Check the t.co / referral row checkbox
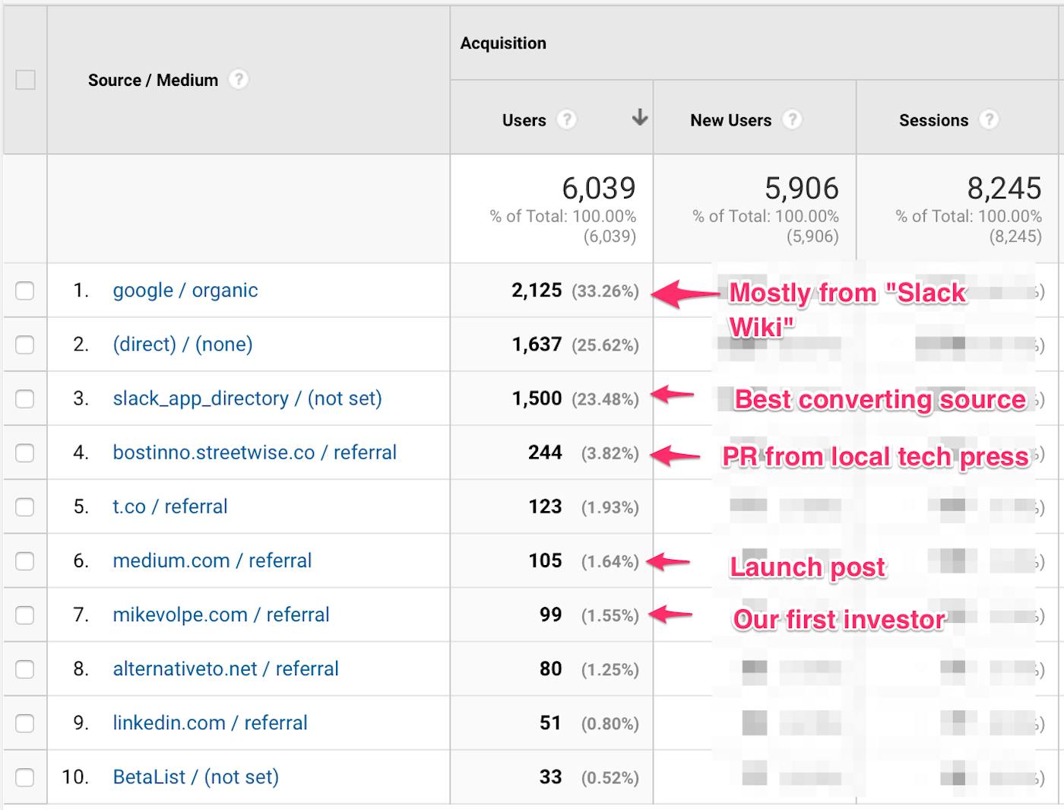This screenshot has width=1064, height=810. pos(25,507)
